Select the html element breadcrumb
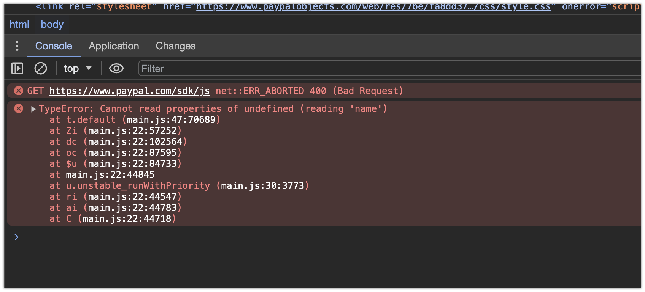This screenshot has height=292, width=645. coord(19,24)
